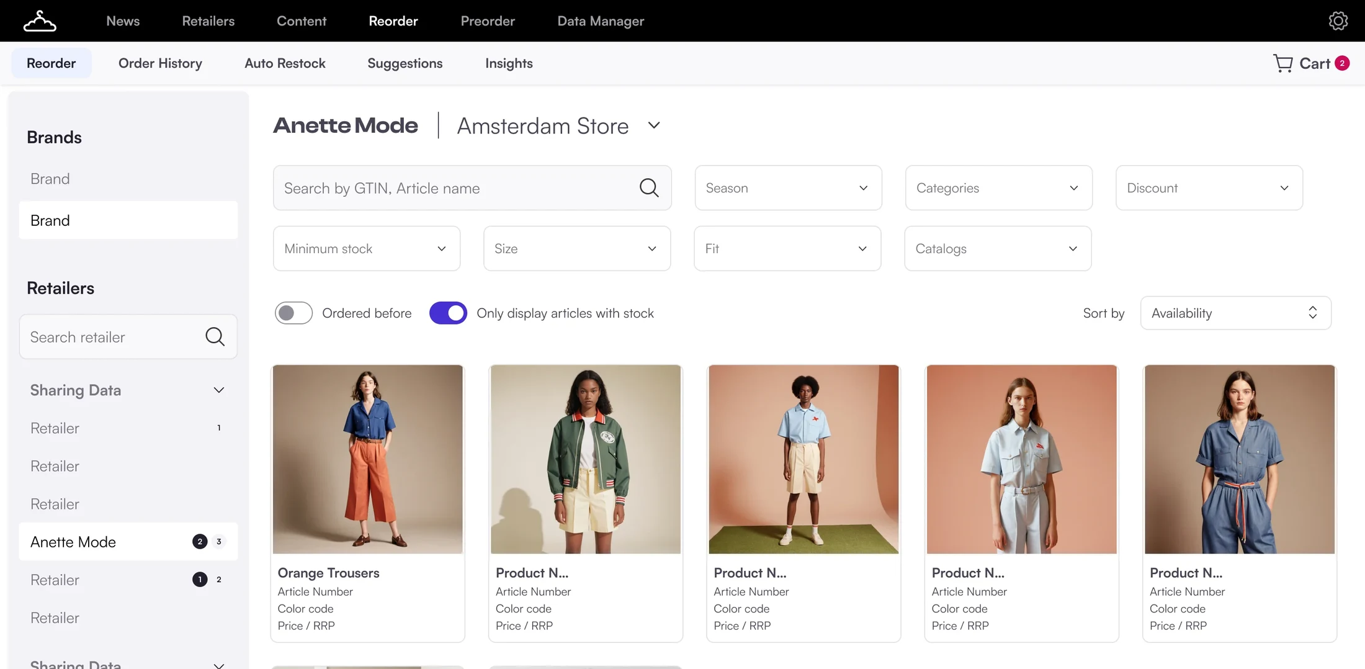Open the Size dropdown
Viewport: 1365px width, 669px height.
coord(577,248)
